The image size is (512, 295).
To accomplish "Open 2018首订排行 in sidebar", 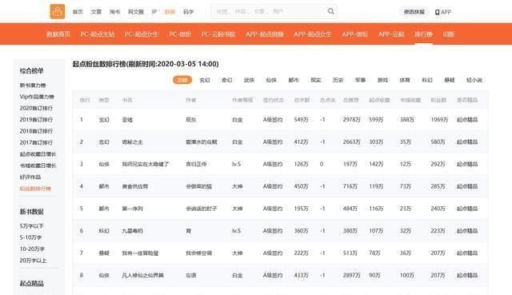I will 36,131.
